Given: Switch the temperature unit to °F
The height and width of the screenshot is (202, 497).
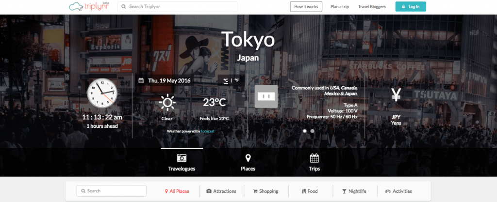Looking at the screenshot, I should [236, 80].
